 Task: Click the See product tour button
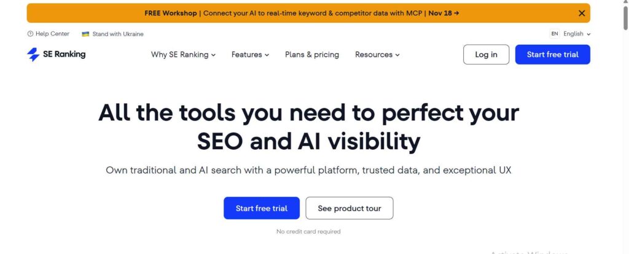click(350, 208)
